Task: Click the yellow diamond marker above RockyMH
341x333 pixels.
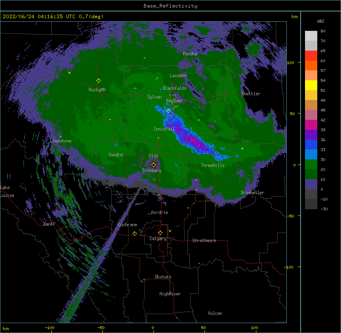Action: point(99,81)
